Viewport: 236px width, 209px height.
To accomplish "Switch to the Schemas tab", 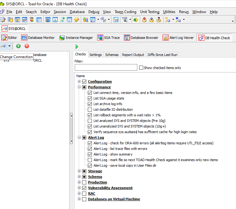I will (x=112, y=55).
